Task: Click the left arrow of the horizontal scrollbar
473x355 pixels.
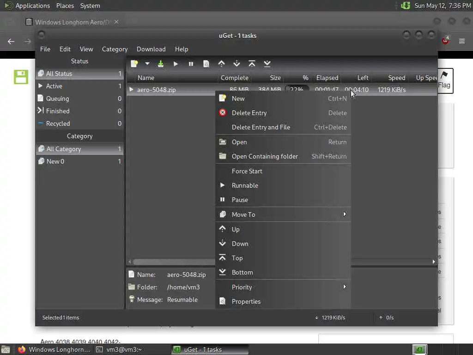Action: coord(130,262)
